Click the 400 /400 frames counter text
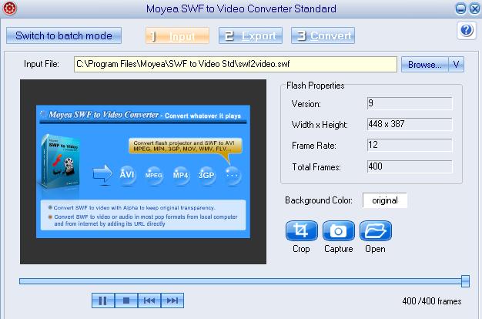The height and width of the screenshot is (319, 482). point(432,301)
